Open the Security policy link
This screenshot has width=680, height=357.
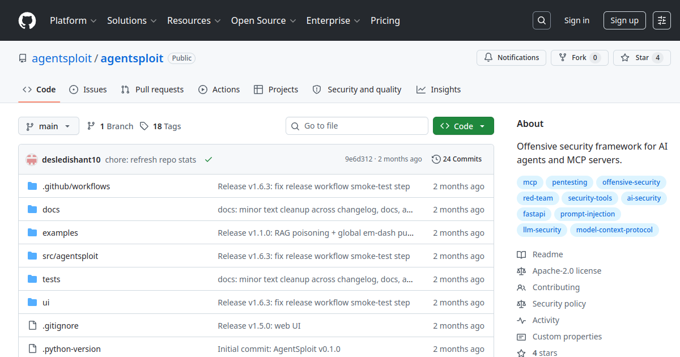[559, 304]
